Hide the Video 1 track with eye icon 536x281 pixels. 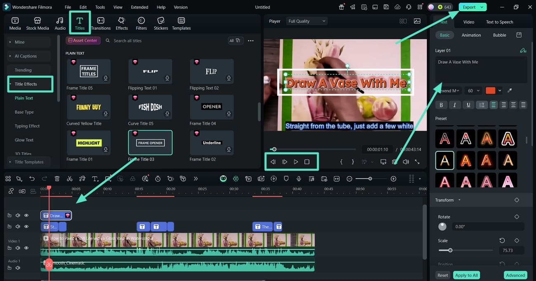pyautogui.click(x=26, y=248)
